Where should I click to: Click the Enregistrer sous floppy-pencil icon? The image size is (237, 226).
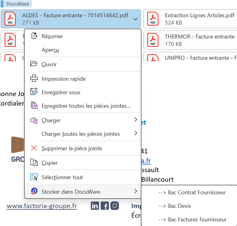pyautogui.click(x=34, y=92)
